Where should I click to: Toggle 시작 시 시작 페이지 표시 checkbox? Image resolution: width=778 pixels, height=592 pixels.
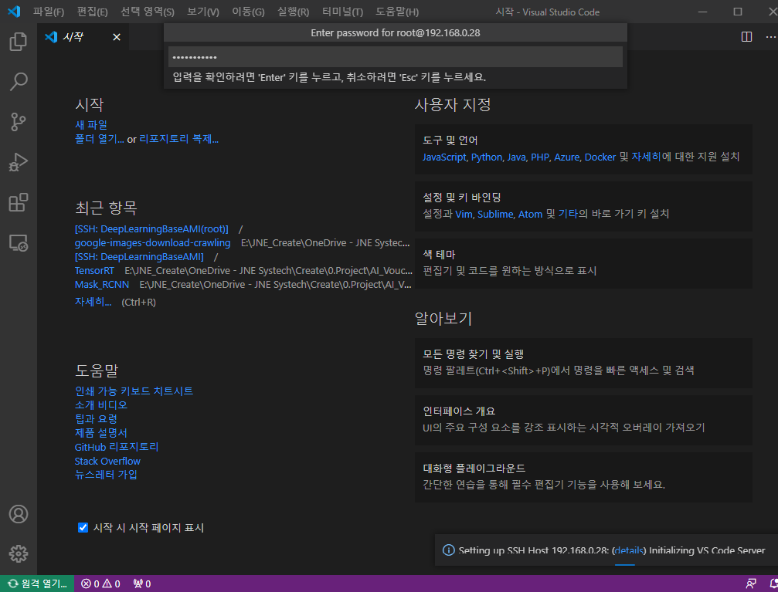(83, 527)
